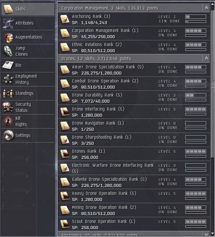Open Settings gear icon
This screenshot has height=237, width=215.
[8, 135]
